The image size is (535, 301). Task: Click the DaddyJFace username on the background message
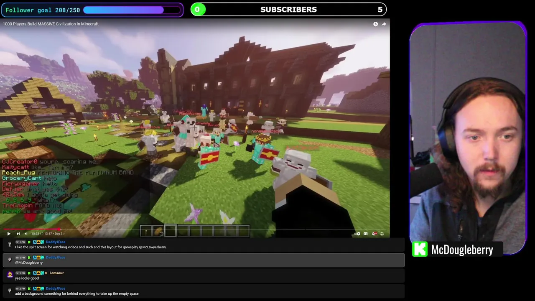click(x=56, y=288)
